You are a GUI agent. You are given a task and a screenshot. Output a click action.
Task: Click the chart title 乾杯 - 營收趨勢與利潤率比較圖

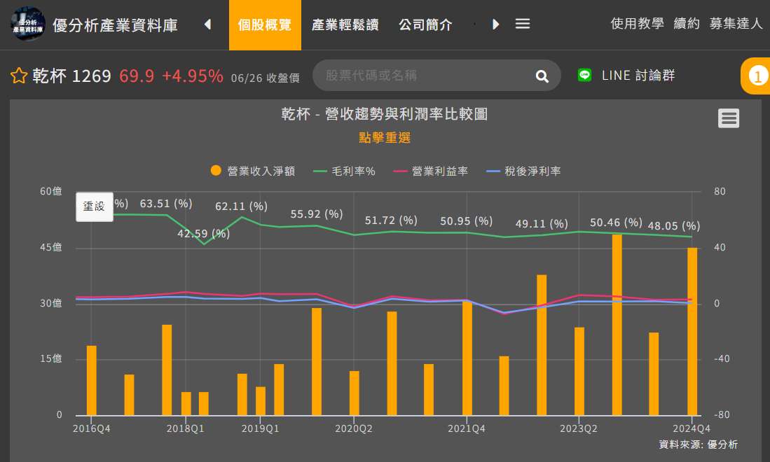click(385, 114)
